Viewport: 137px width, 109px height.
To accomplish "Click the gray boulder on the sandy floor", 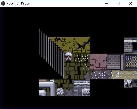I will [x=128, y=83].
